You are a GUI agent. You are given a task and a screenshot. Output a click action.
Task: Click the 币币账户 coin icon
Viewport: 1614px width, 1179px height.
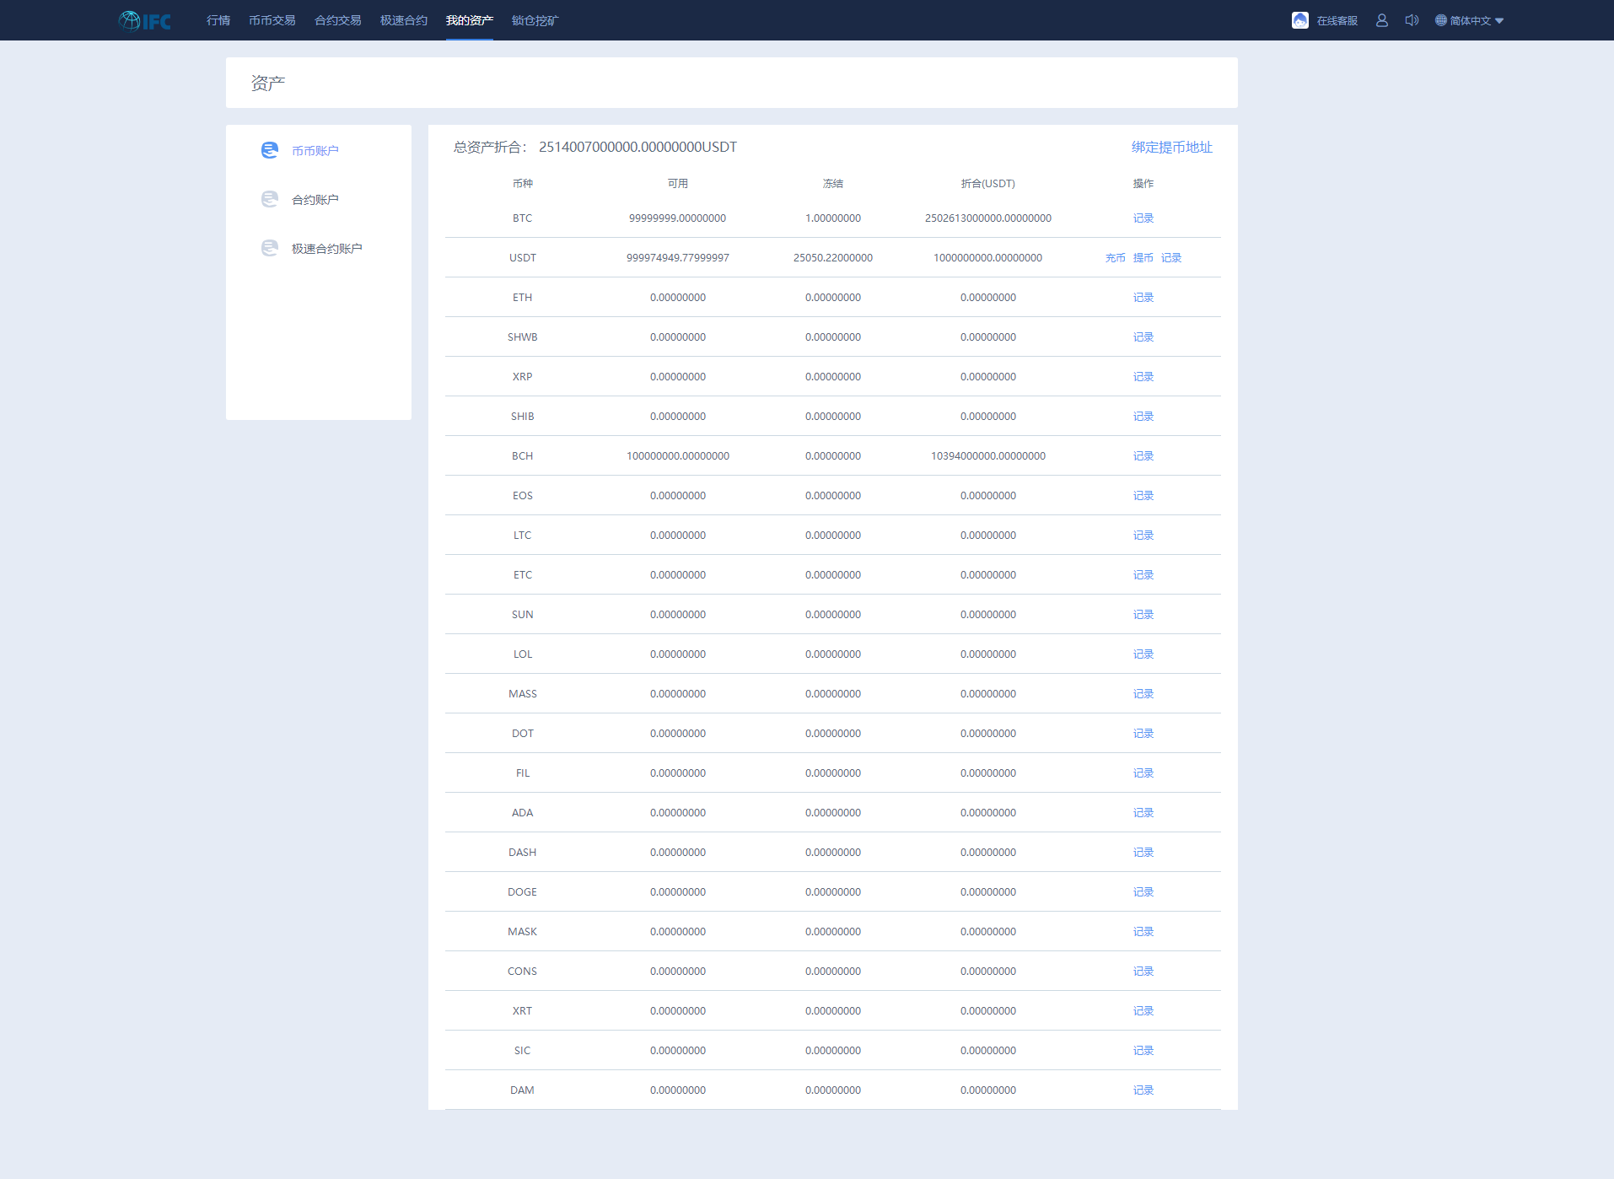point(270,150)
